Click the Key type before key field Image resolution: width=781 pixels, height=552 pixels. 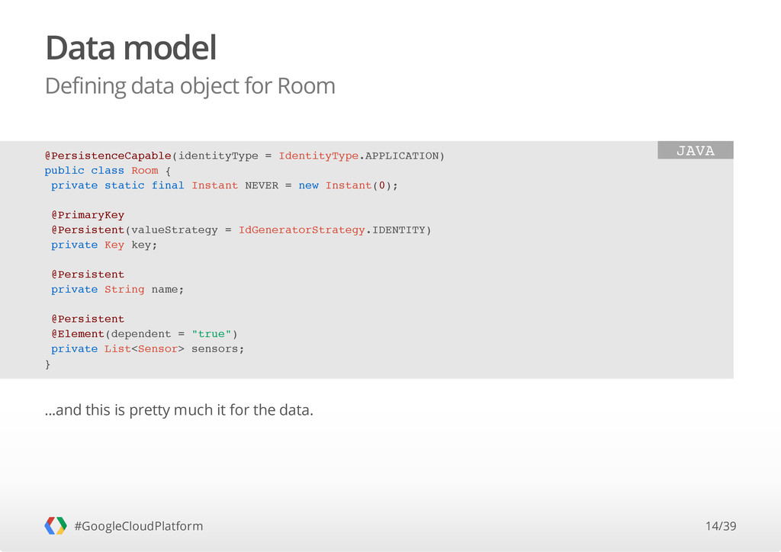pos(114,245)
